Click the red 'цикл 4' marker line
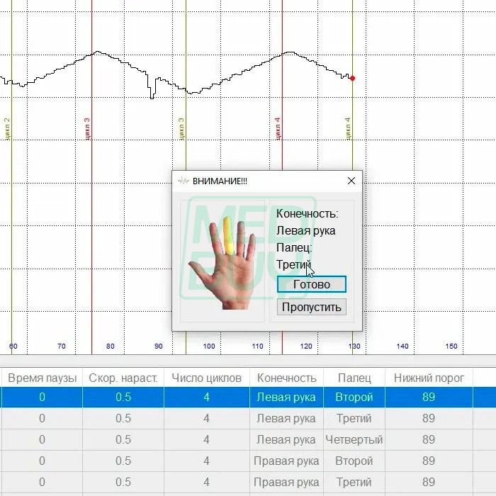The height and width of the screenshot is (496, 496). [282, 86]
